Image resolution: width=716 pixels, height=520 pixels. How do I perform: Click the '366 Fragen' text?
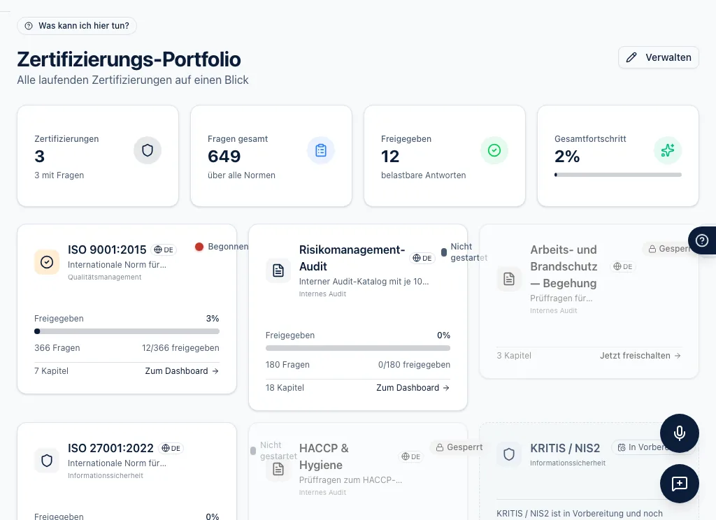coord(57,348)
